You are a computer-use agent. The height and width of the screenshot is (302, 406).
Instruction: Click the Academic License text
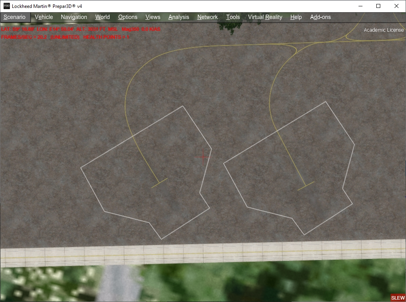pos(383,30)
